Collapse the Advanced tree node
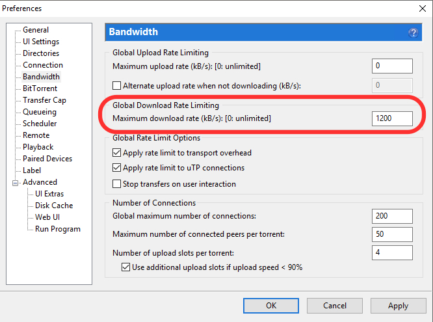 click(15, 182)
